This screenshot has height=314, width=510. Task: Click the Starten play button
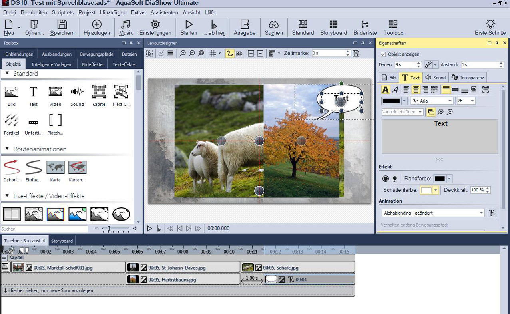(189, 25)
